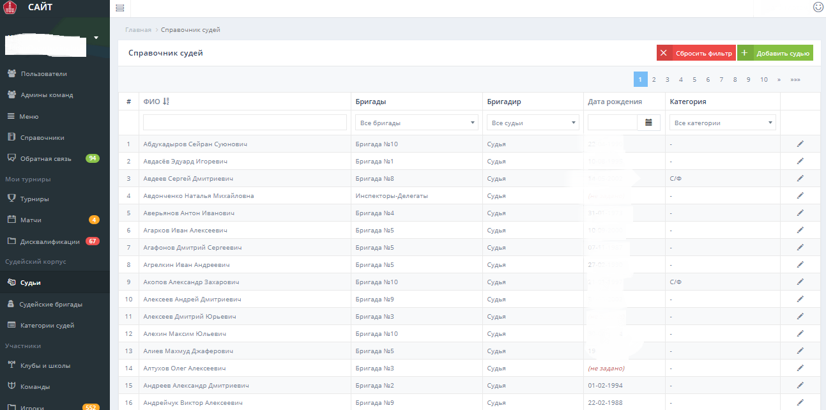The height and width of the screenshot is (410, 826).
Task: Click the С/Ф category in Акопов row
Action: coord(676,282)
